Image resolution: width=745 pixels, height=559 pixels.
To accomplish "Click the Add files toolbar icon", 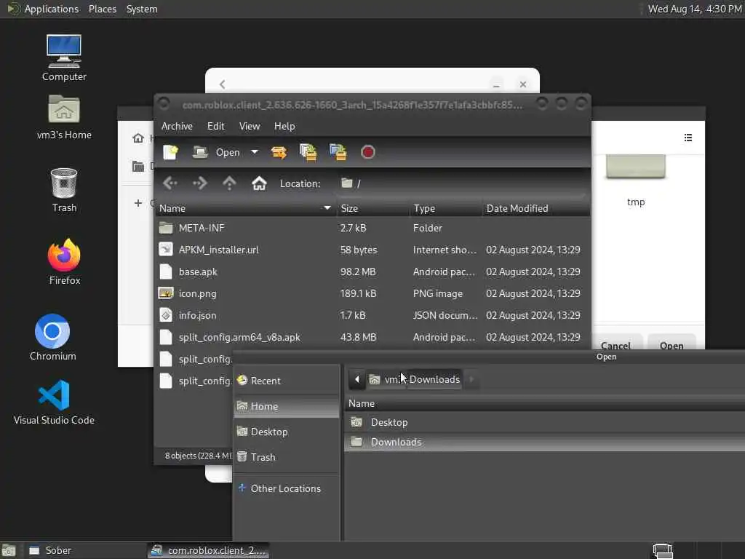I will pyautogui.click(x=308, y=152).
